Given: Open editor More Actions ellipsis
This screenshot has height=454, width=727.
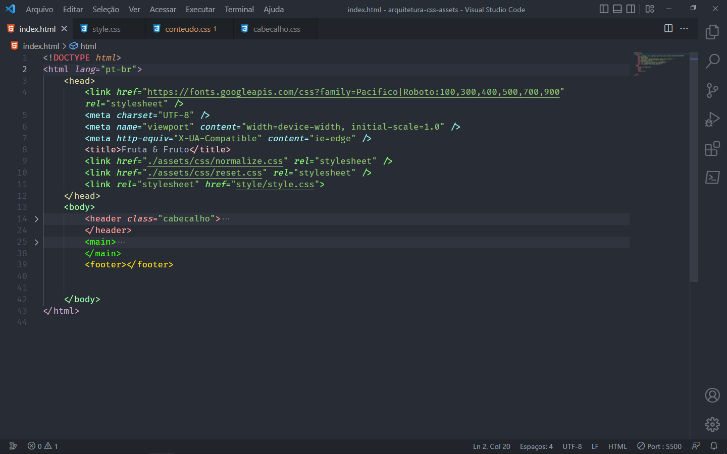Looking at the screenshot, I should coord(684,28).
